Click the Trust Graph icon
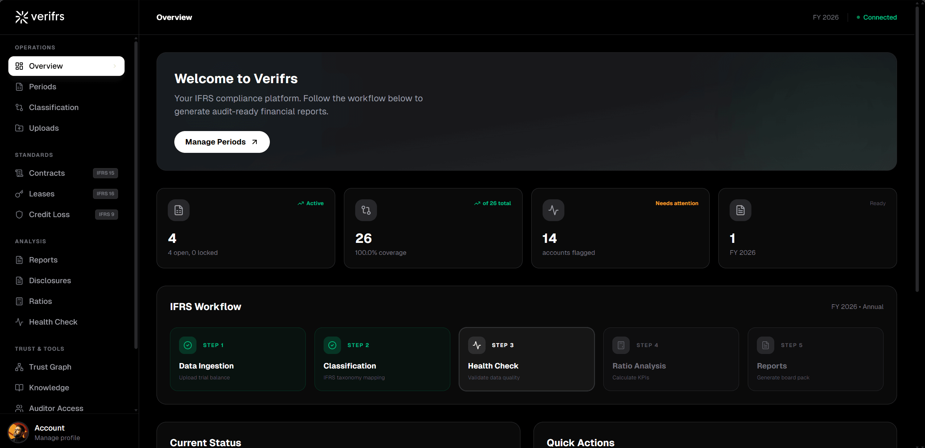The image size is (925, 448). tap(20, 367)
